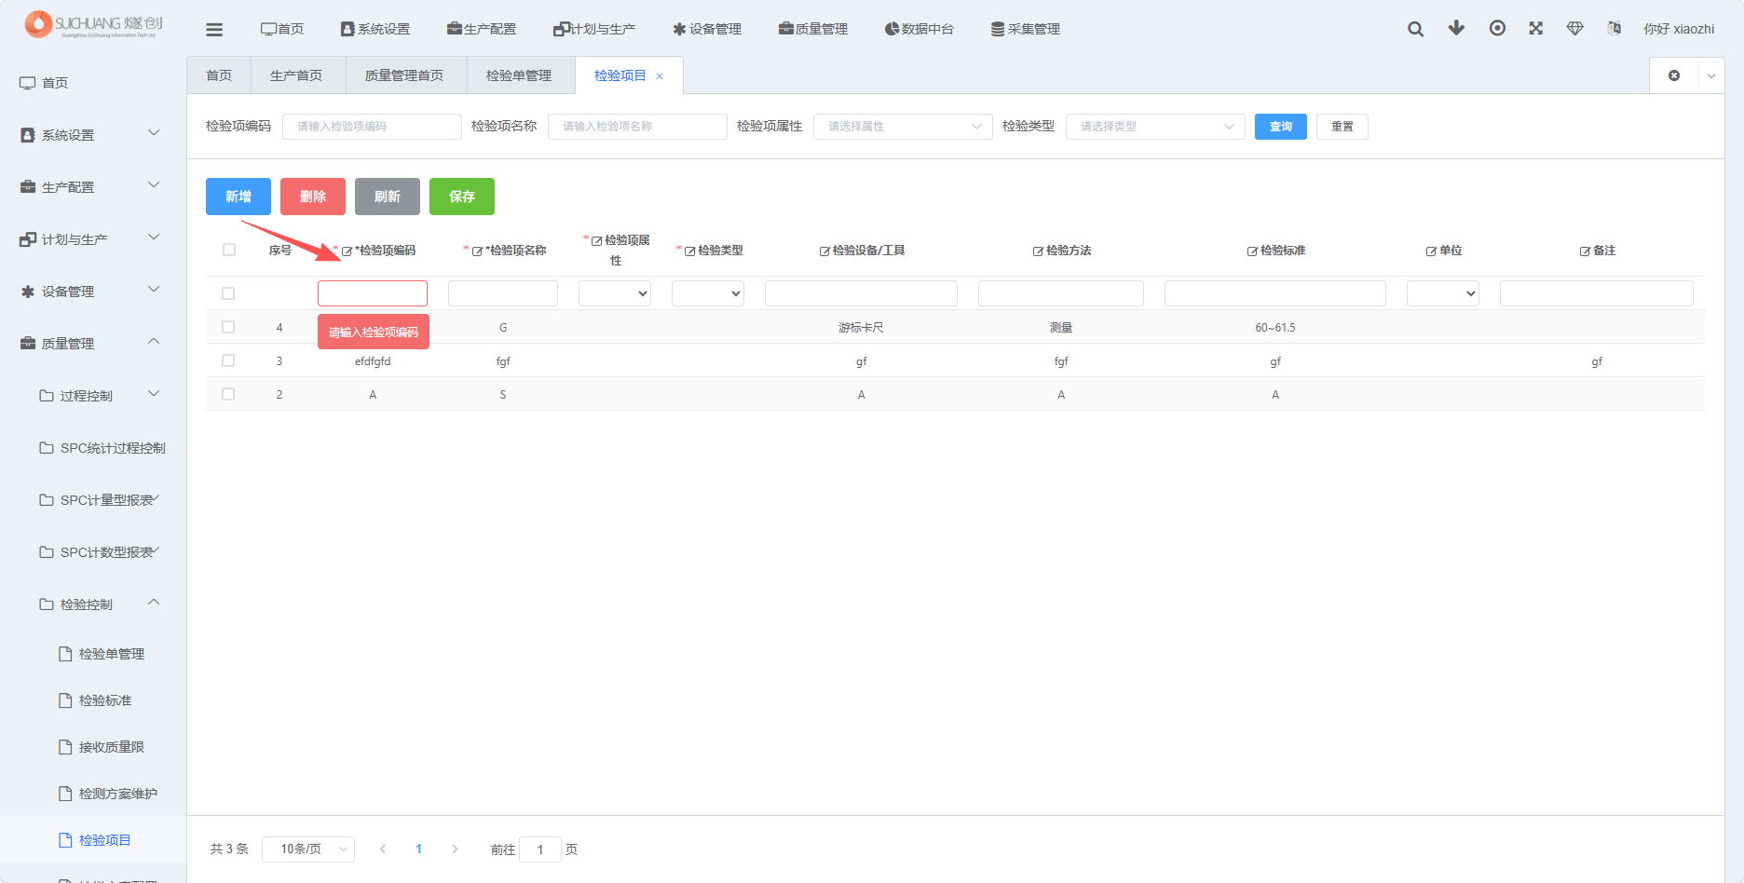Screen dimensions: 1744x883
Task: Select the checkbox for row 4
Action: (228, 327)
